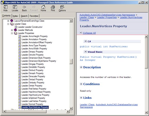
Task: Open the Options toolbar menu
Action: [x=62, y=7]
